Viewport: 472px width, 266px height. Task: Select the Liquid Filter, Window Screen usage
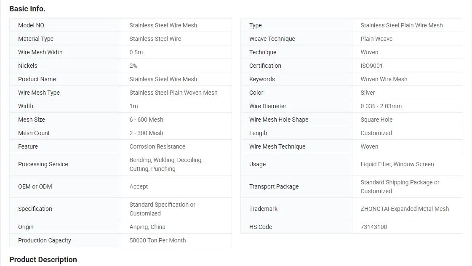[397, 164]
